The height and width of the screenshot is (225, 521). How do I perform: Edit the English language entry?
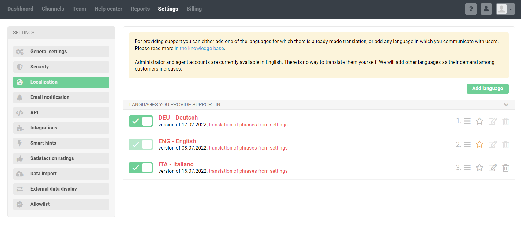pos(493,144)
